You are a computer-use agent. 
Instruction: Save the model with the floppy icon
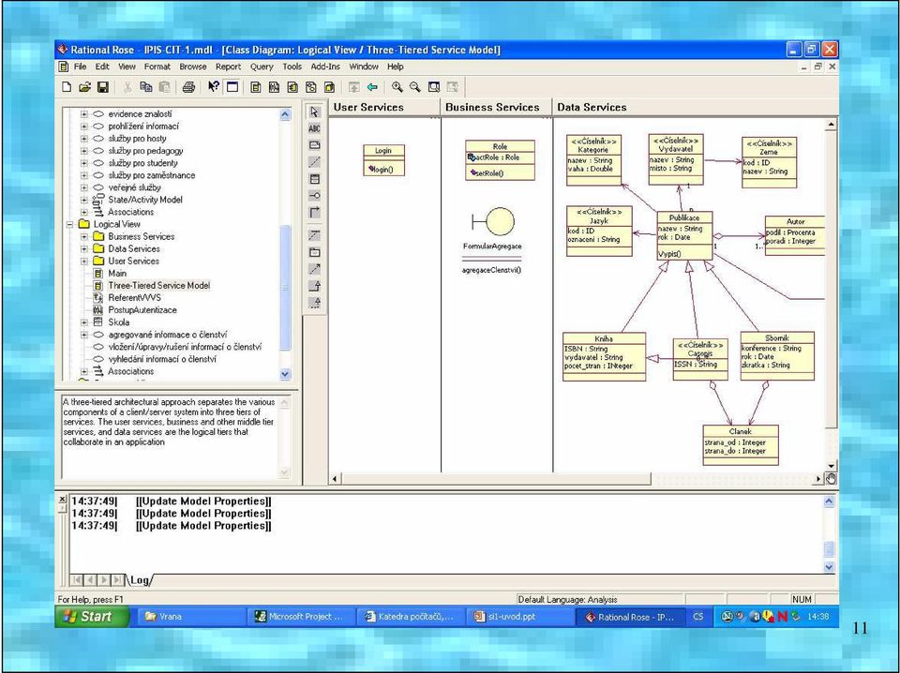pos(103,87)
